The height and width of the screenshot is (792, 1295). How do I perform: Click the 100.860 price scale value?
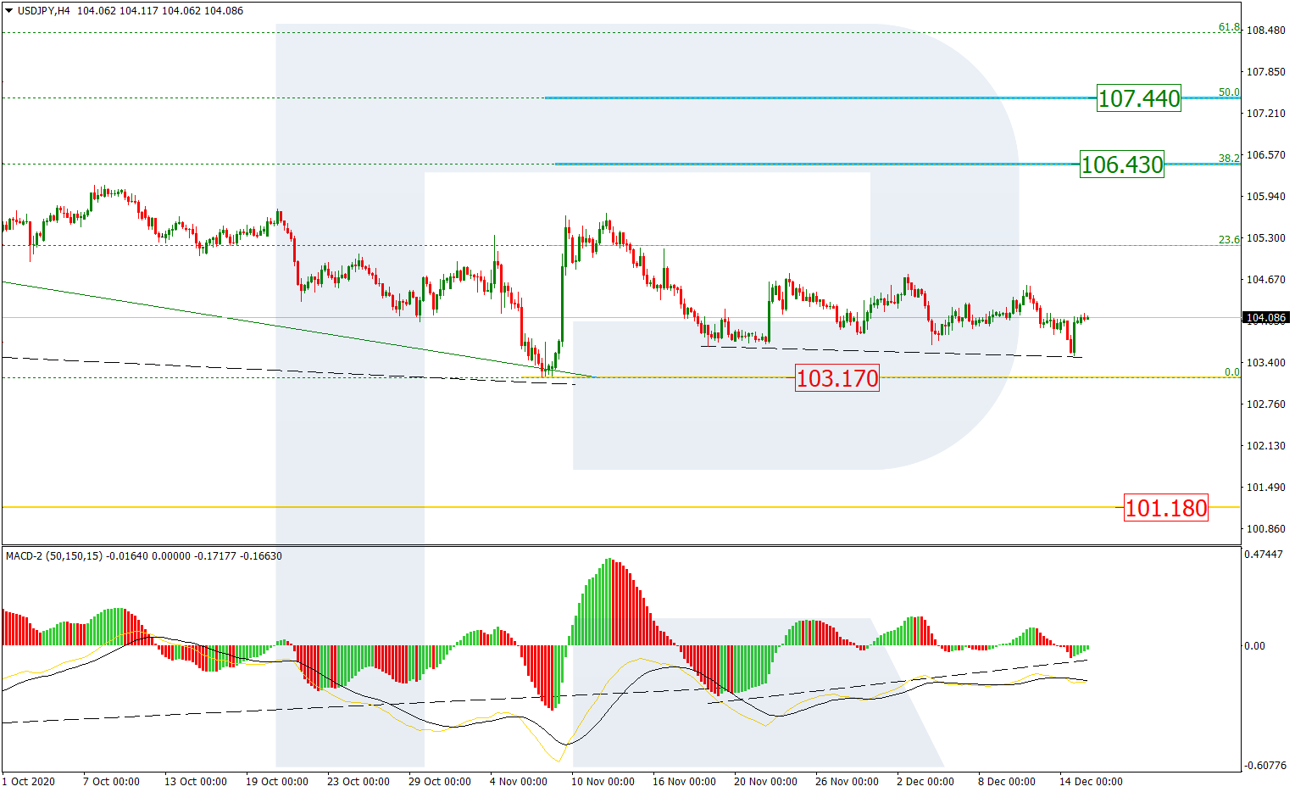pyautogui.click(x=1266, y=529)
